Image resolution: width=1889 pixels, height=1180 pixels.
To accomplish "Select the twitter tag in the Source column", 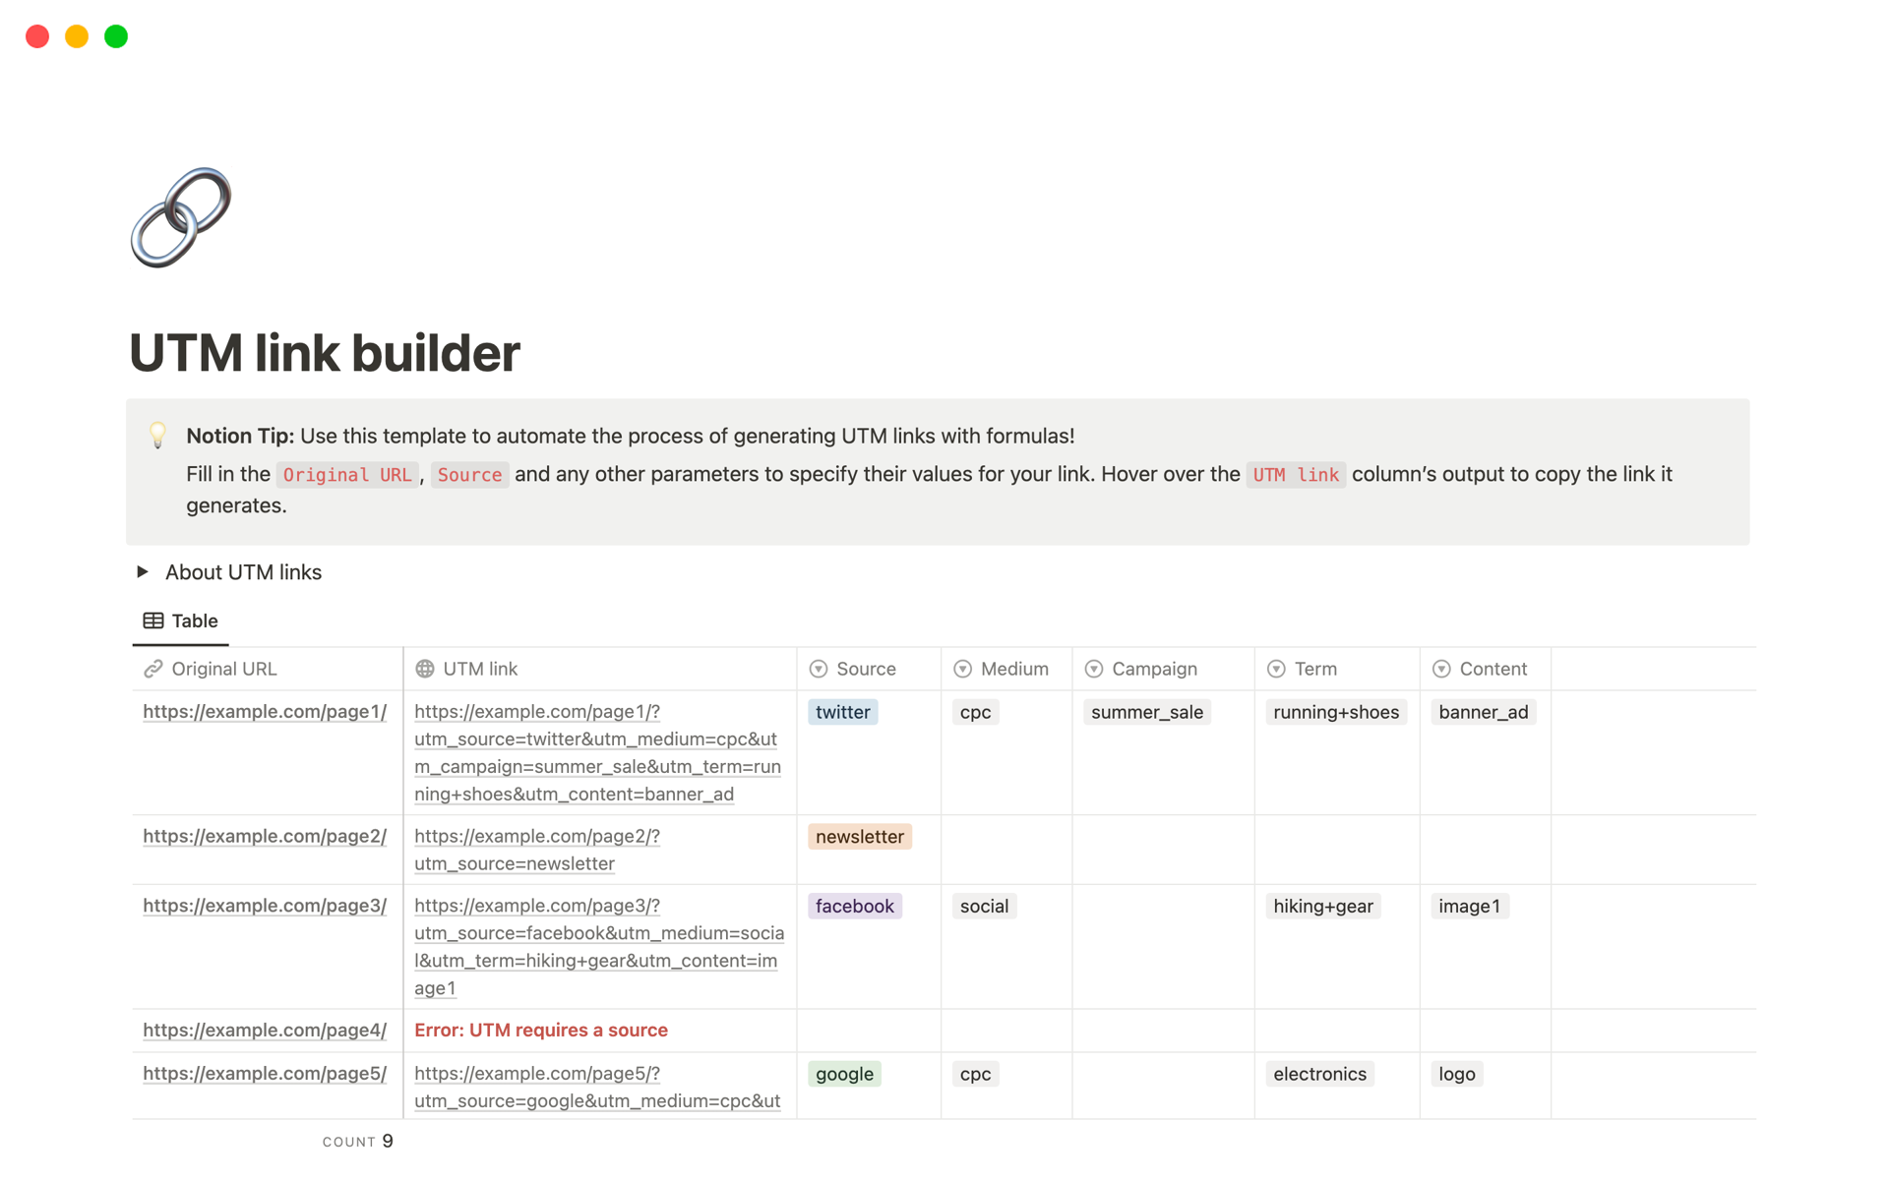I will (842, 711).
